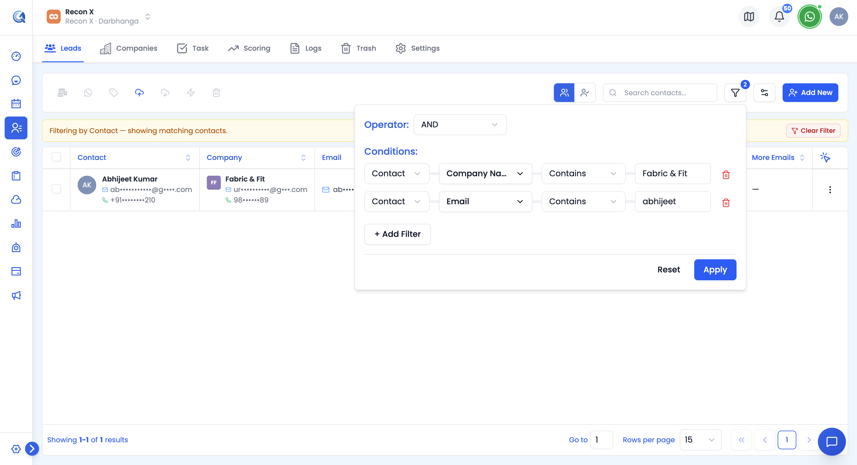Viewport: 857px width, 465px height.
Task: Click the bulk email toolbar icon
Action: tap(62, 92)
